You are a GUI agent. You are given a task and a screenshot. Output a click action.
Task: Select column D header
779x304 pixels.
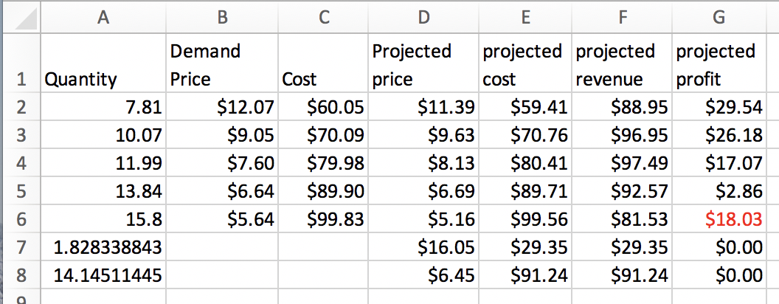pos(423,17)
